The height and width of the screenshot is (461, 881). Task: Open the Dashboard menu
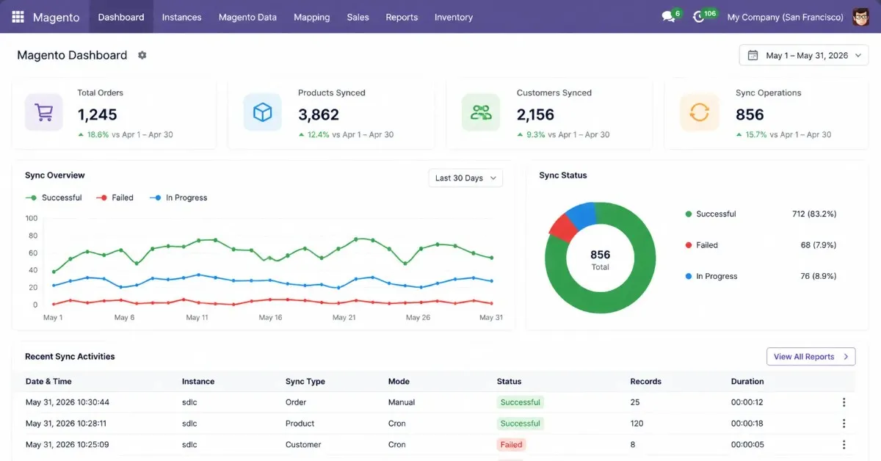[121, 17]
